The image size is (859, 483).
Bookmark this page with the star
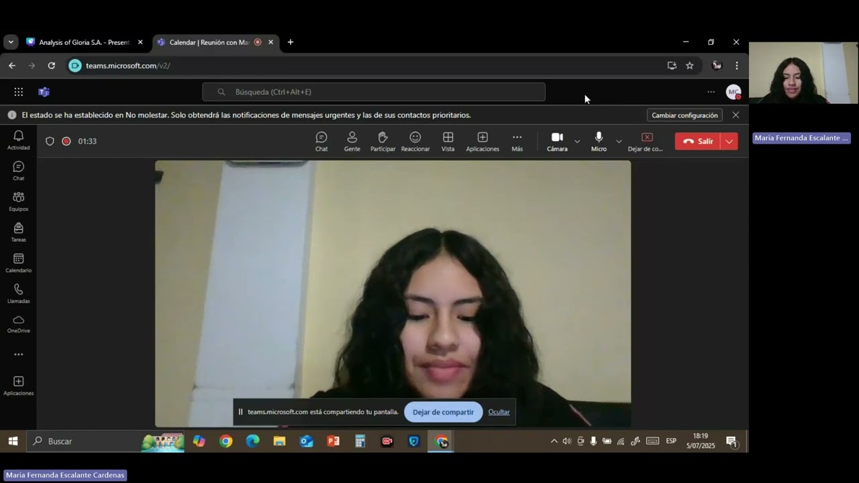click(689, 66)
